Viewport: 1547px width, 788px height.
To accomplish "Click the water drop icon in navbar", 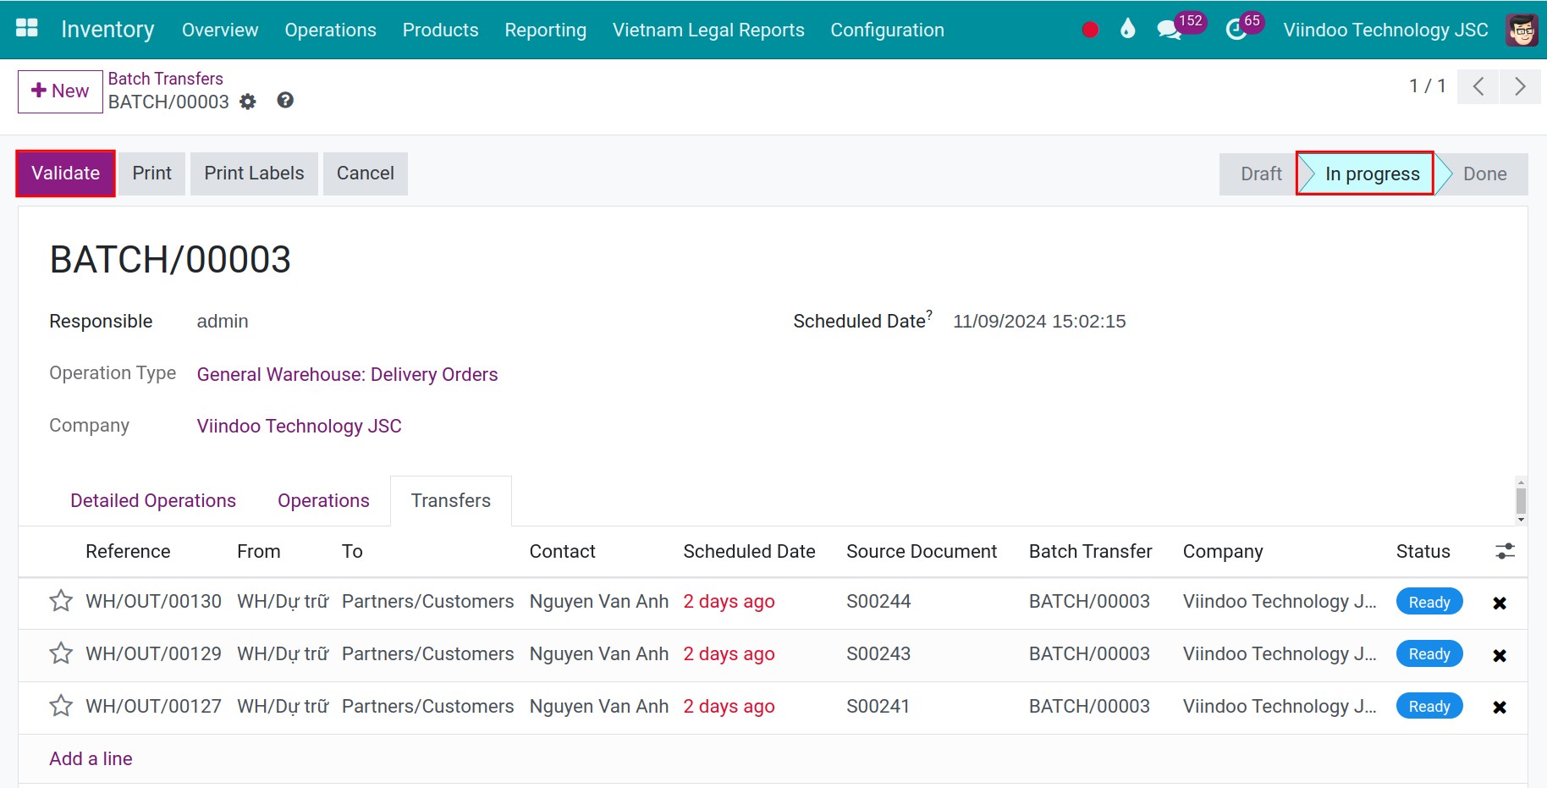I will point(1127,29).
